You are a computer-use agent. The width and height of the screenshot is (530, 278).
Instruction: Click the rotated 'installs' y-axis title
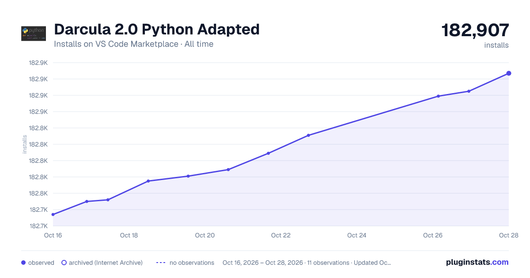(25, 144)
